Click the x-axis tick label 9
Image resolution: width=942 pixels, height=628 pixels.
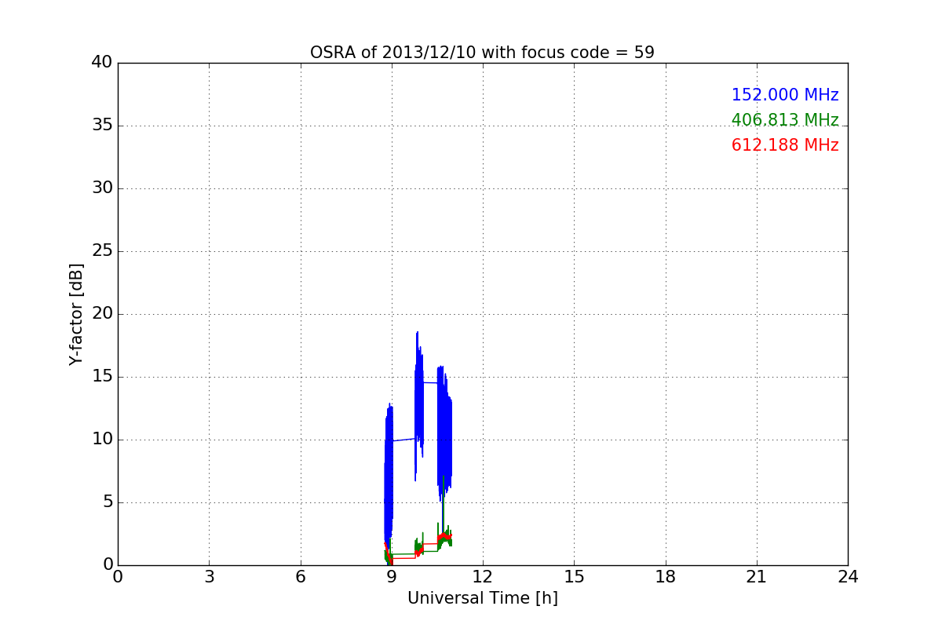point(392,577)
